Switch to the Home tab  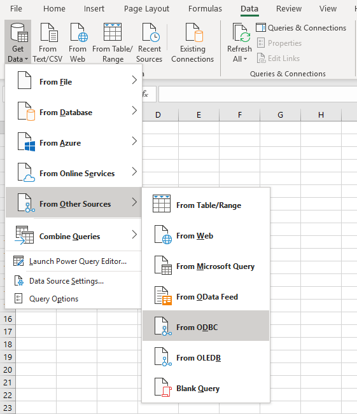click(x=54, y=9)
